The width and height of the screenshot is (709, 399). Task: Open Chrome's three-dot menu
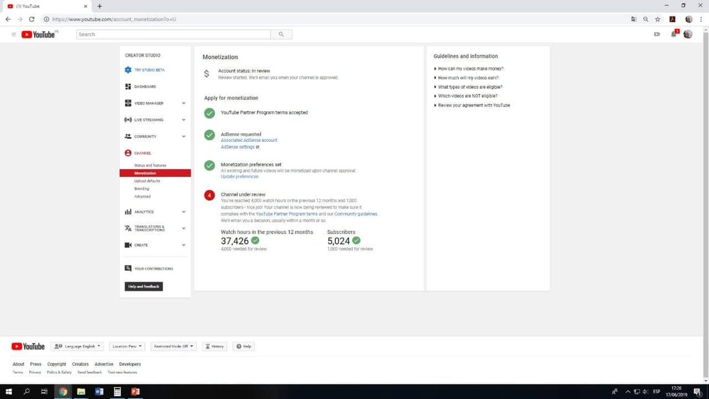tap(701, 19)
